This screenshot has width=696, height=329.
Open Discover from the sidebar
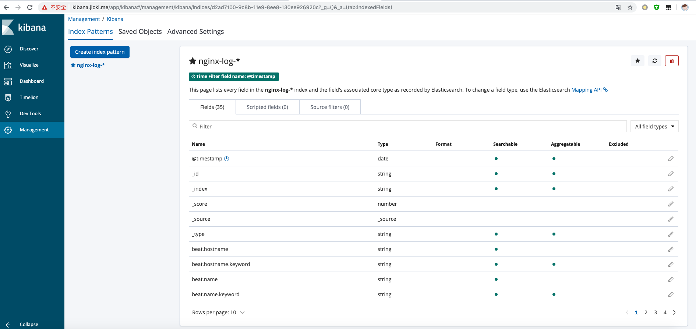(29, 49)
